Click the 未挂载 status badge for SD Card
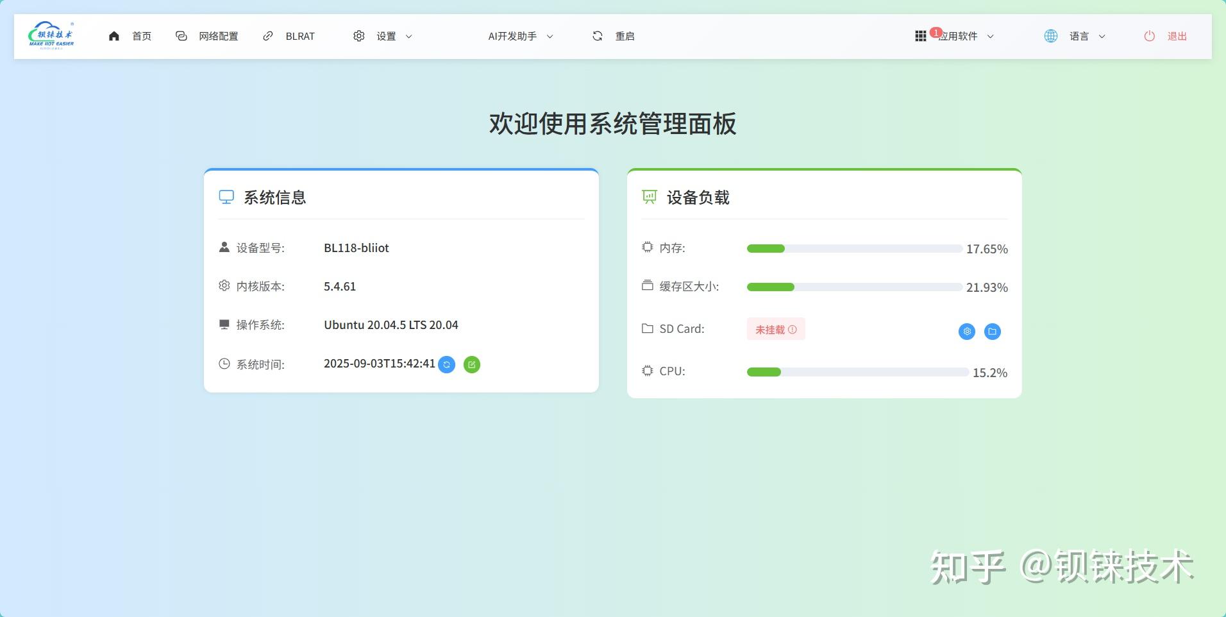This screenshot has height=617, width=1226. click(776, 329)
